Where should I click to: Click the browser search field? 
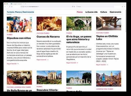click(95, 7)
